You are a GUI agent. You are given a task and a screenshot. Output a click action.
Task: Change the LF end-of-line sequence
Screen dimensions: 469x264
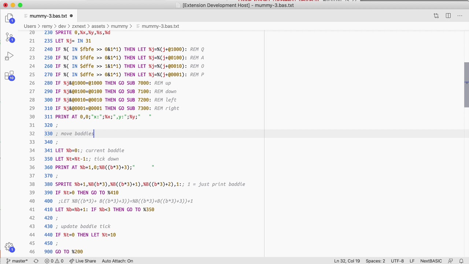(x=412, y=261)
